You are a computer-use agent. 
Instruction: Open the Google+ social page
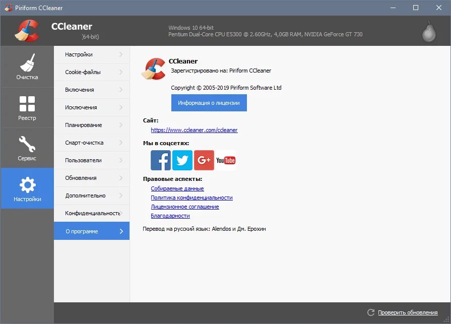point(204,160)
